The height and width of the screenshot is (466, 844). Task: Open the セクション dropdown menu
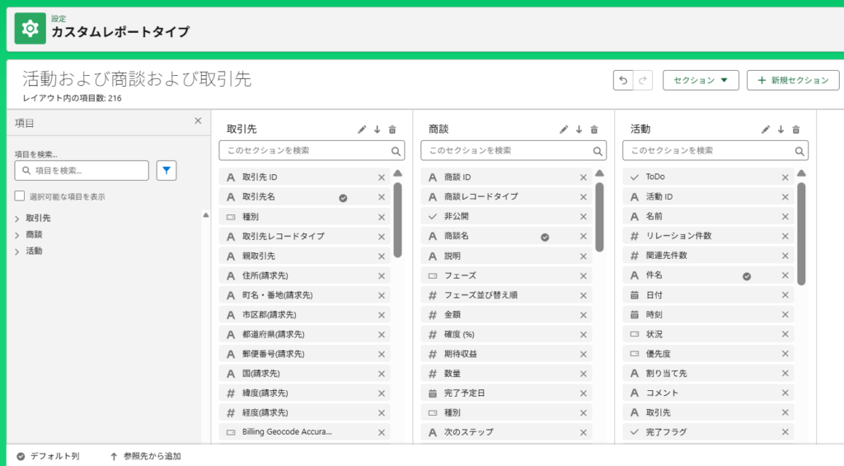click(x=701, y=80)
